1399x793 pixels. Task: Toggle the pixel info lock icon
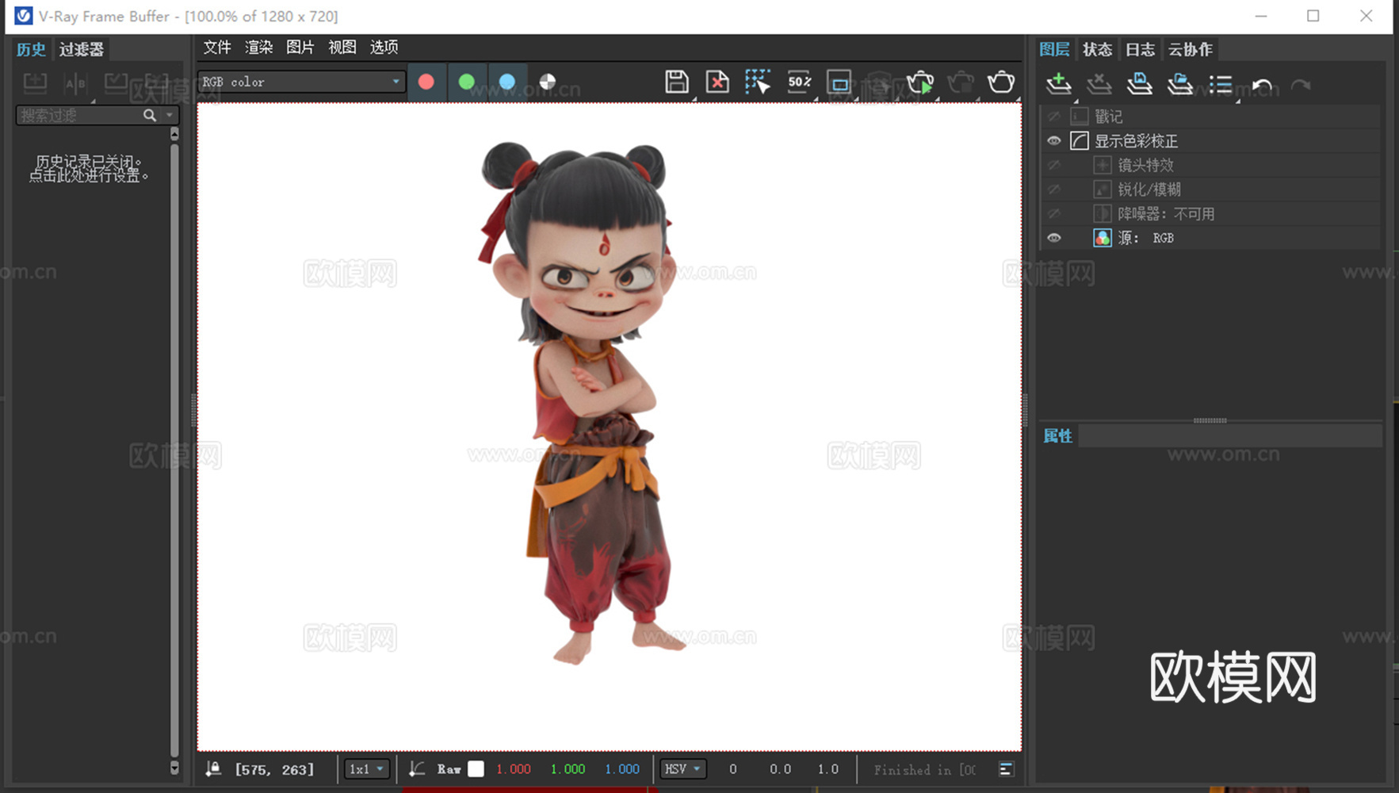click(213, 768)
